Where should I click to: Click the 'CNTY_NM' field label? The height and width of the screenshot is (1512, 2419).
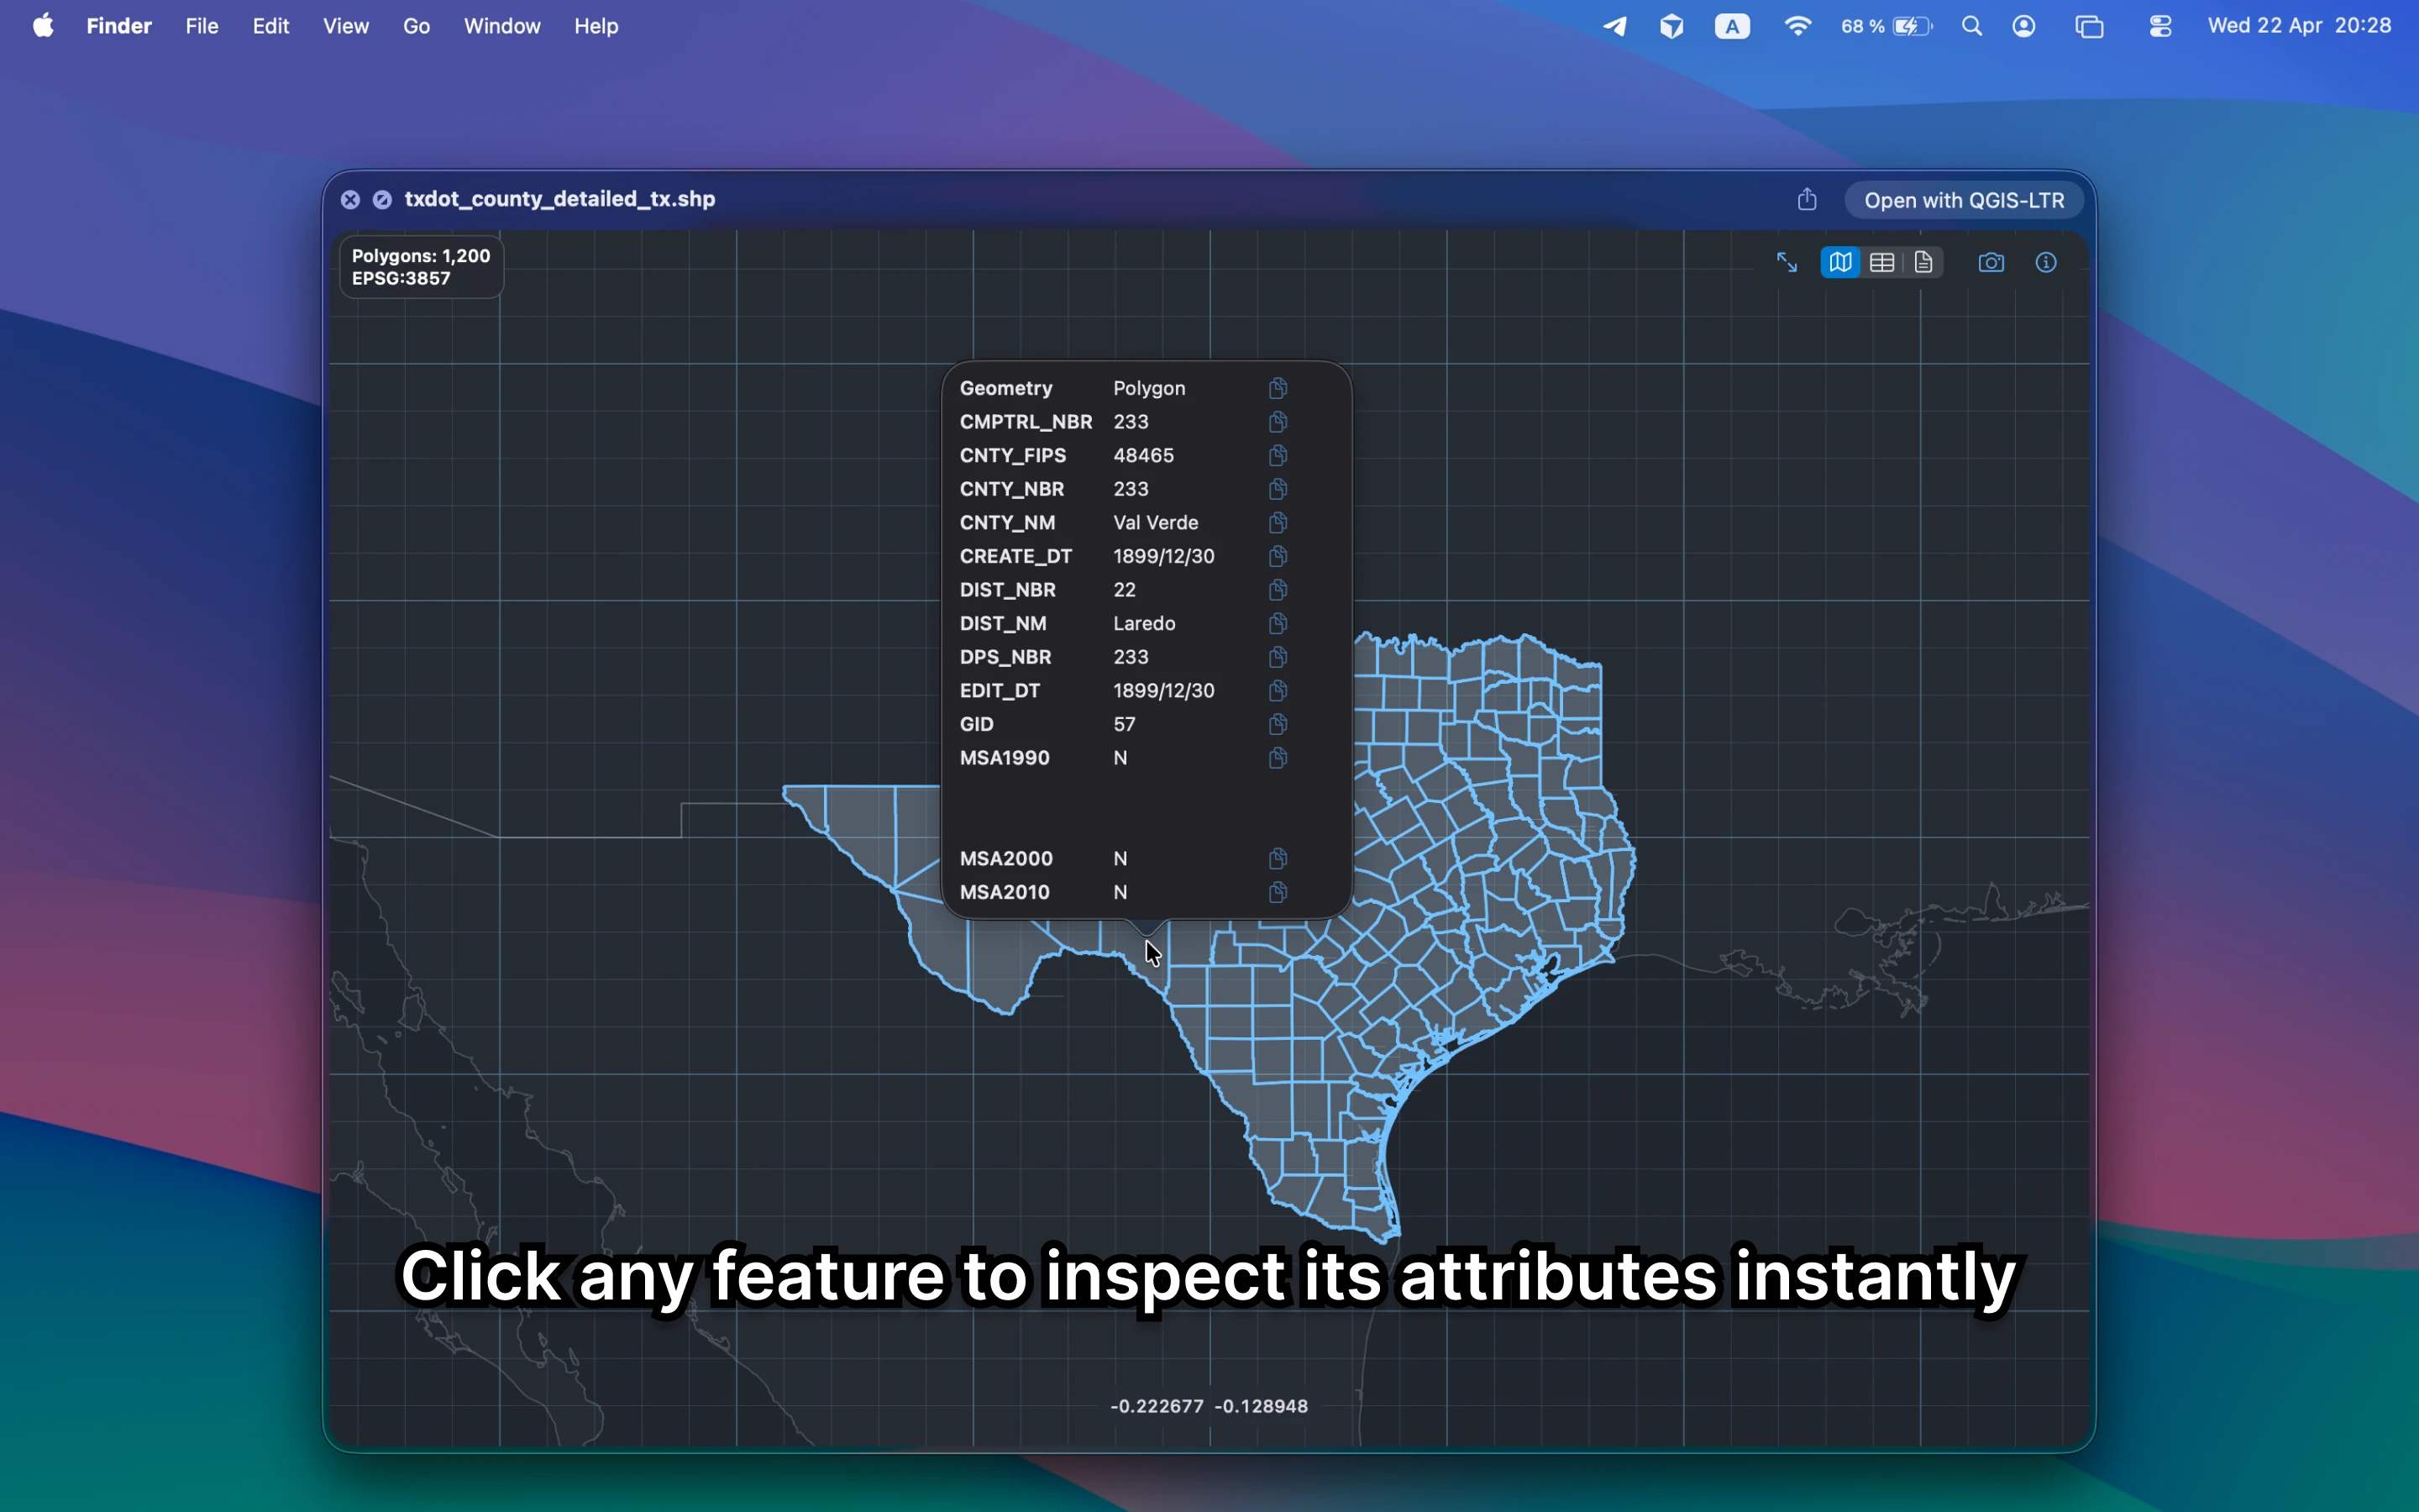(1008, 523)
